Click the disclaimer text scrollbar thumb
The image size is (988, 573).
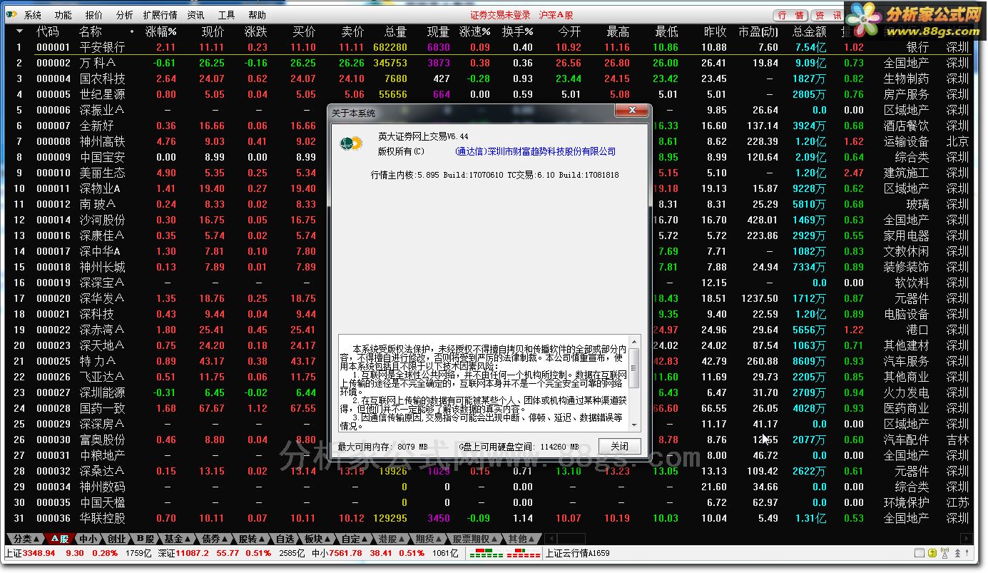click(x=634, y=368)
